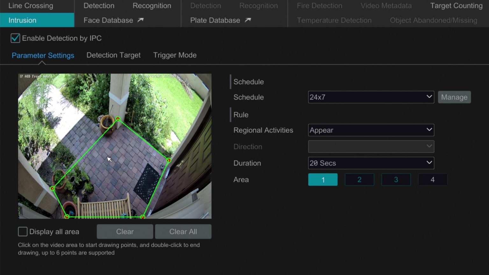Click the Manage button next to Schedule
489x275 pixels.
454,97
